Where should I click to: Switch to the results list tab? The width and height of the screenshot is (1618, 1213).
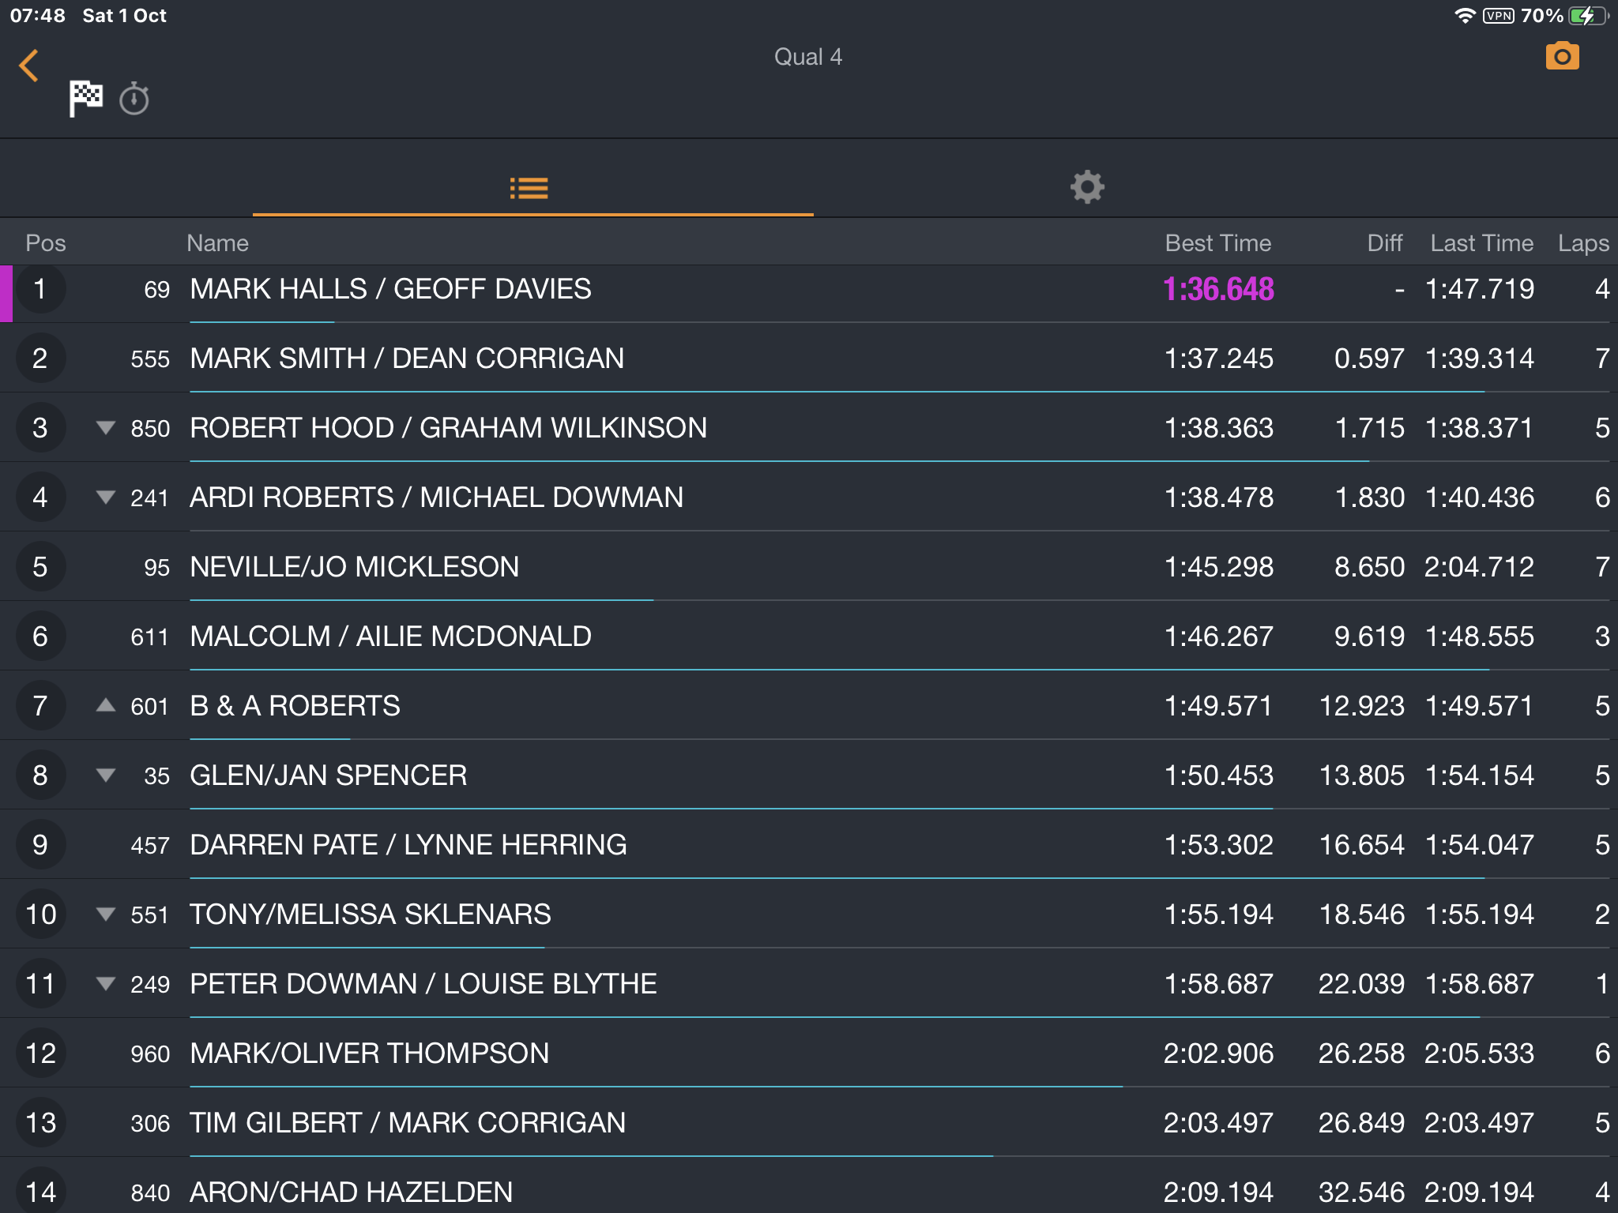tap(529, 188)
